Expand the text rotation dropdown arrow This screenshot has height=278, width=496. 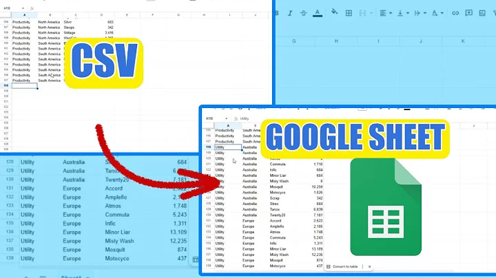point(442,13)
